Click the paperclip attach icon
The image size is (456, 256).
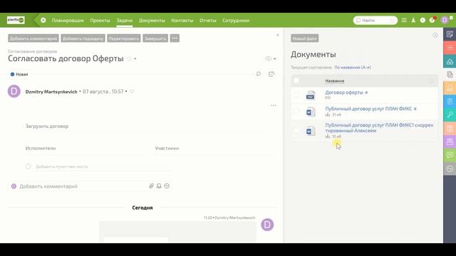point(151,186)
